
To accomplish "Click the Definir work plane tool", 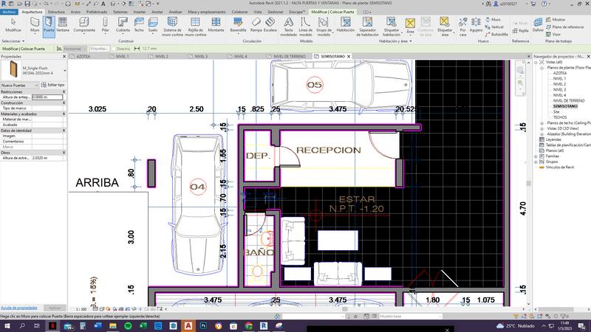I will point(539,25).
